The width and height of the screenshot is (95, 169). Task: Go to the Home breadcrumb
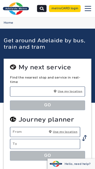(8, 23)
